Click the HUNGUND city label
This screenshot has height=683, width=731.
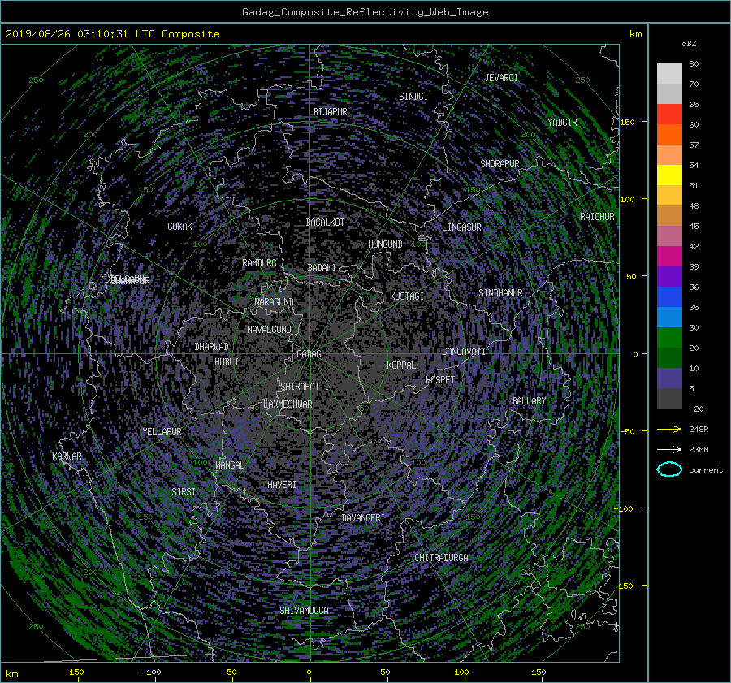point(385,244)
